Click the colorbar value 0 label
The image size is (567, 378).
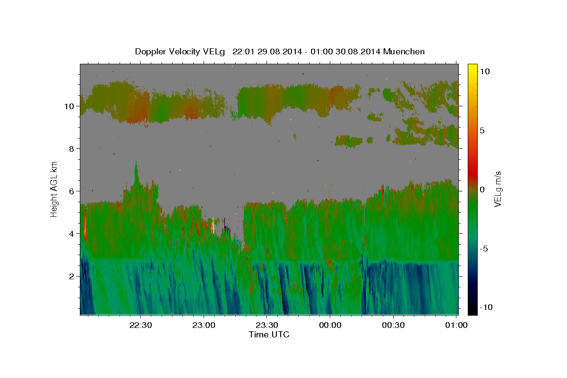(482, 189)
